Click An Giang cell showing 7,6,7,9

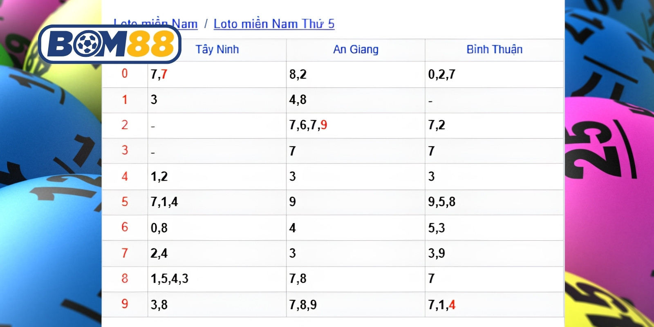[356, 125]
